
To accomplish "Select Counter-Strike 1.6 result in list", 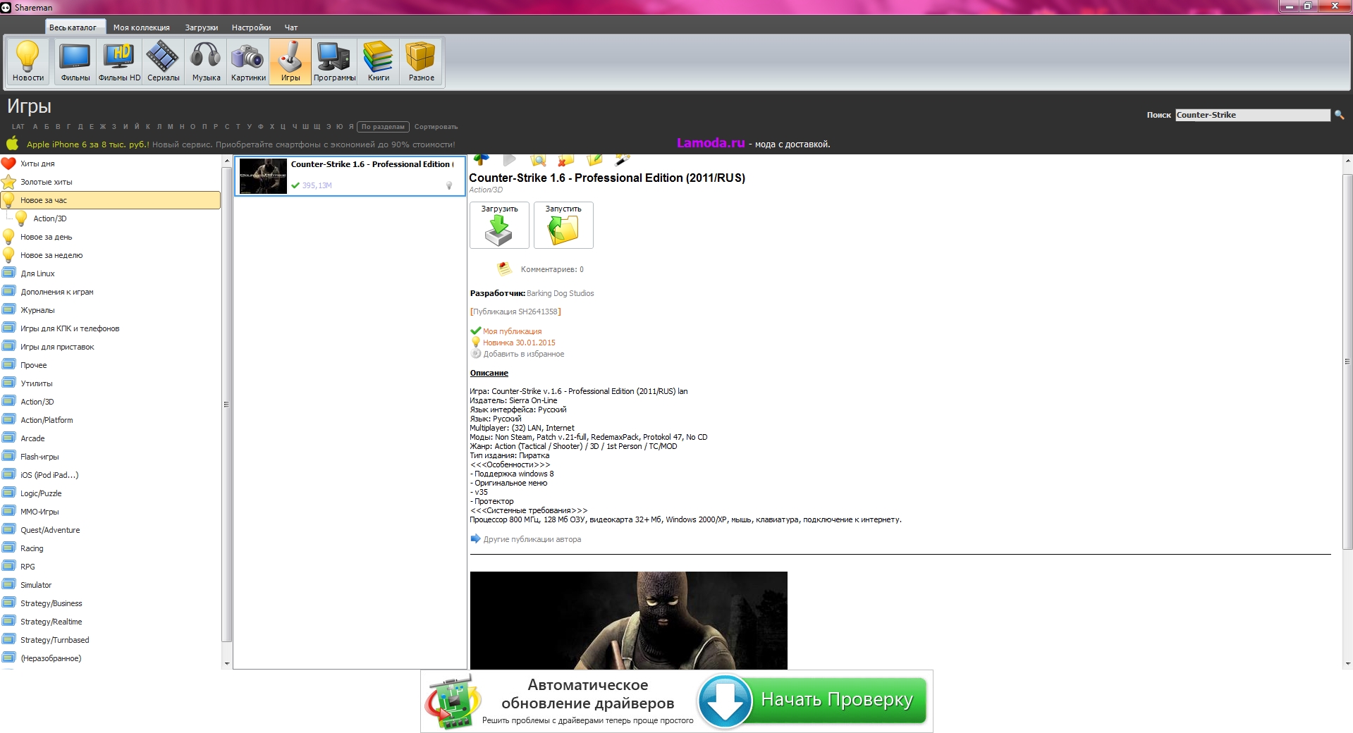I will point(350,175).
